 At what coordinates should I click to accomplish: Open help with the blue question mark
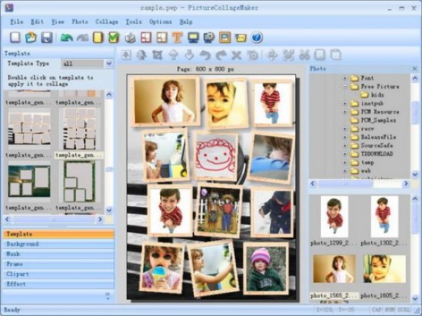pos(257,37)
